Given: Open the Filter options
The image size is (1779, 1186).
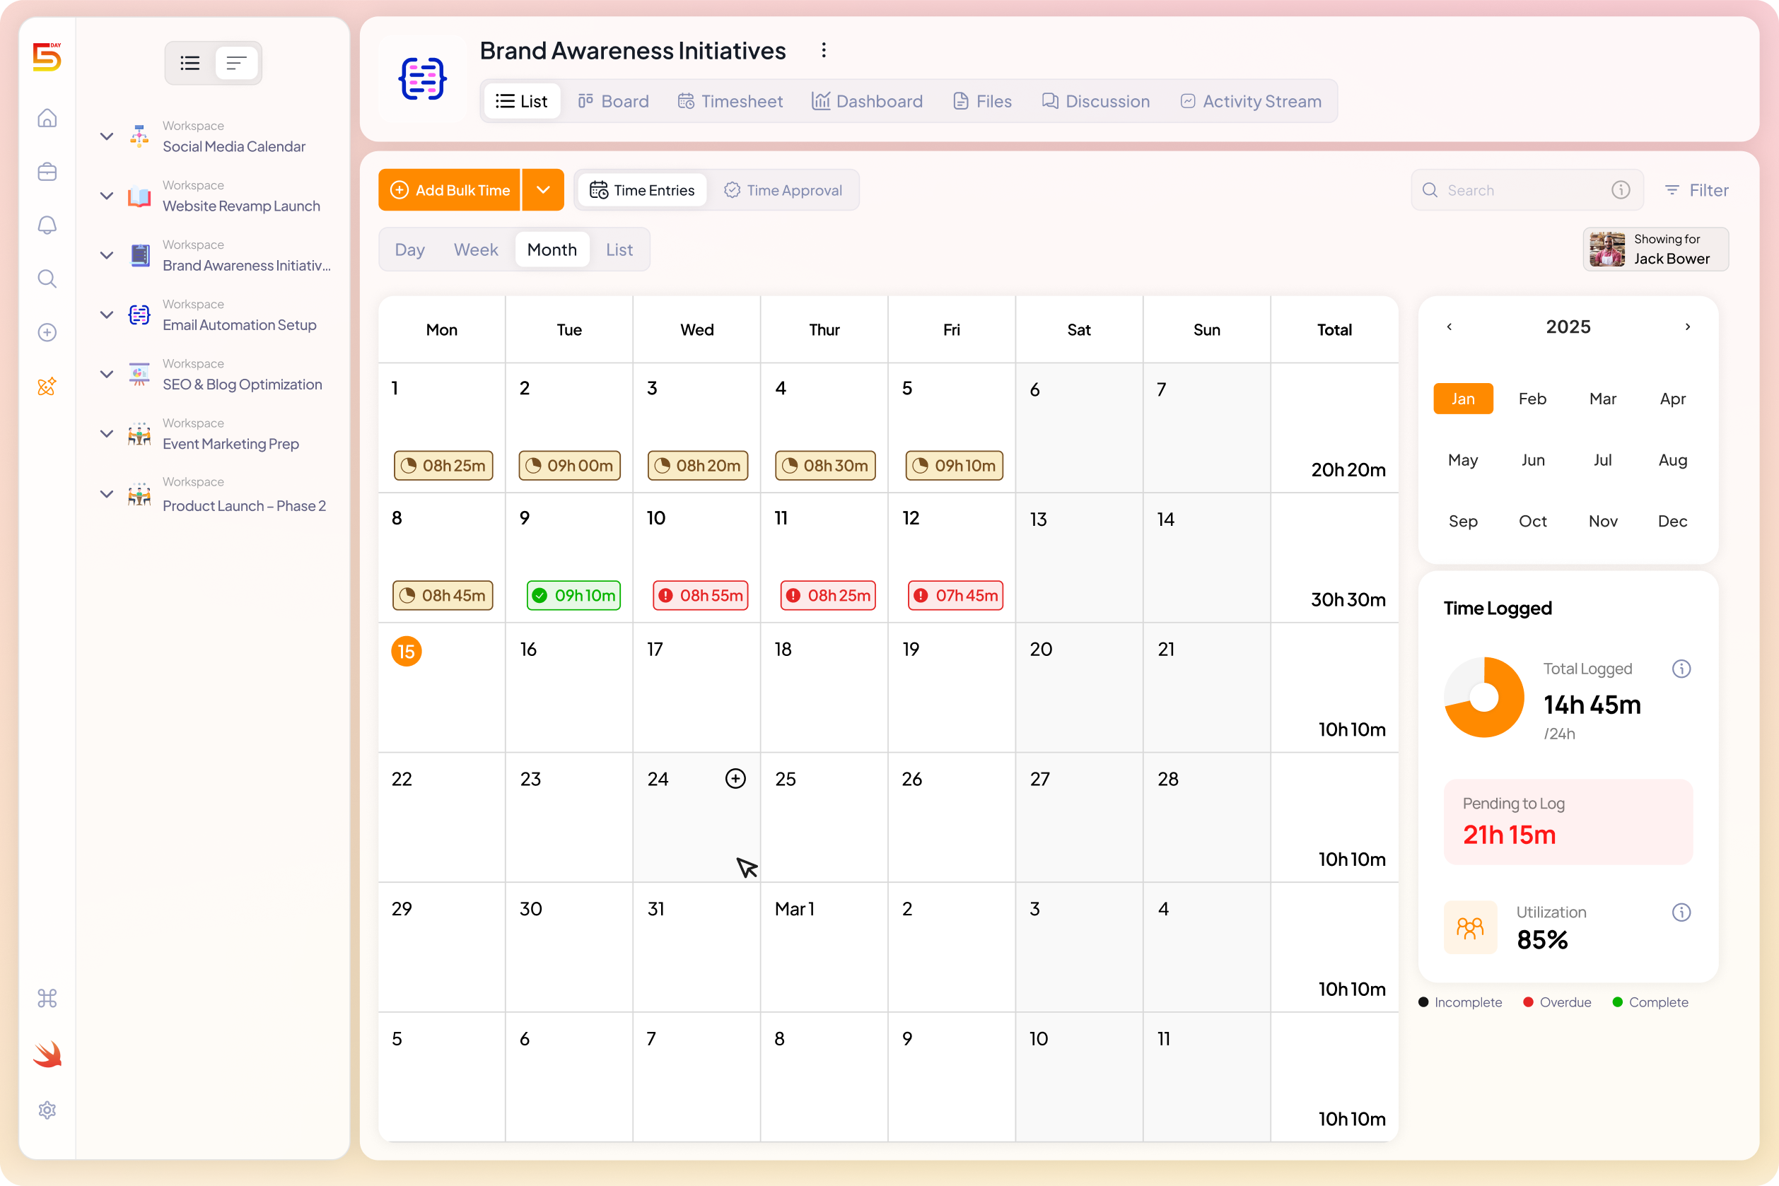Looking at the screenshot, I should pos(1696,190).
